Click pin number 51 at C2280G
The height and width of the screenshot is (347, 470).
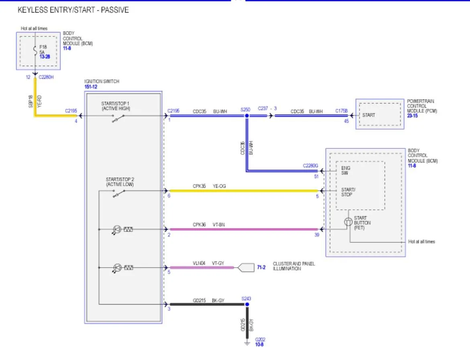316,177
